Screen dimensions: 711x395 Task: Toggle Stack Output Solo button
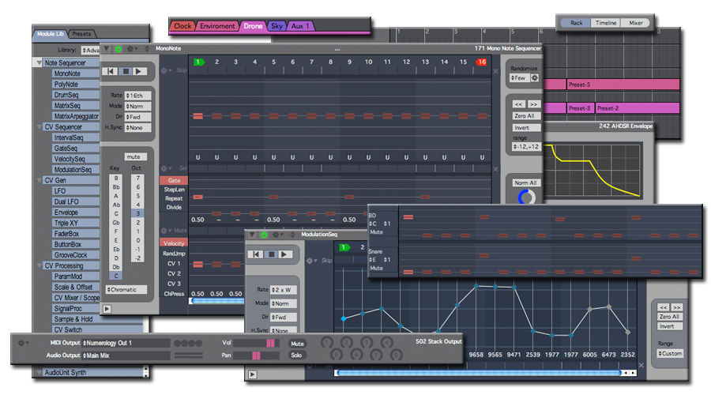296,355
